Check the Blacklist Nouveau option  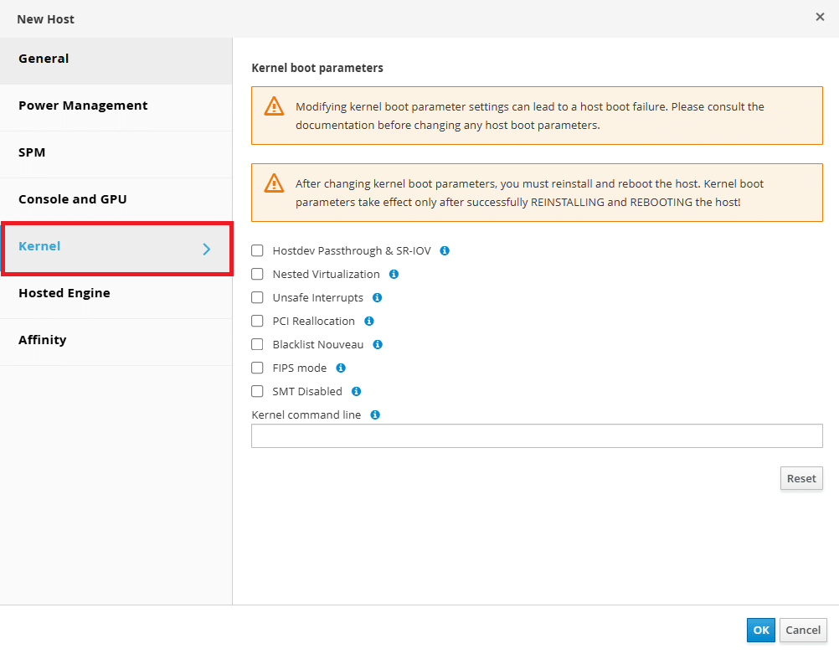(257, 344)
